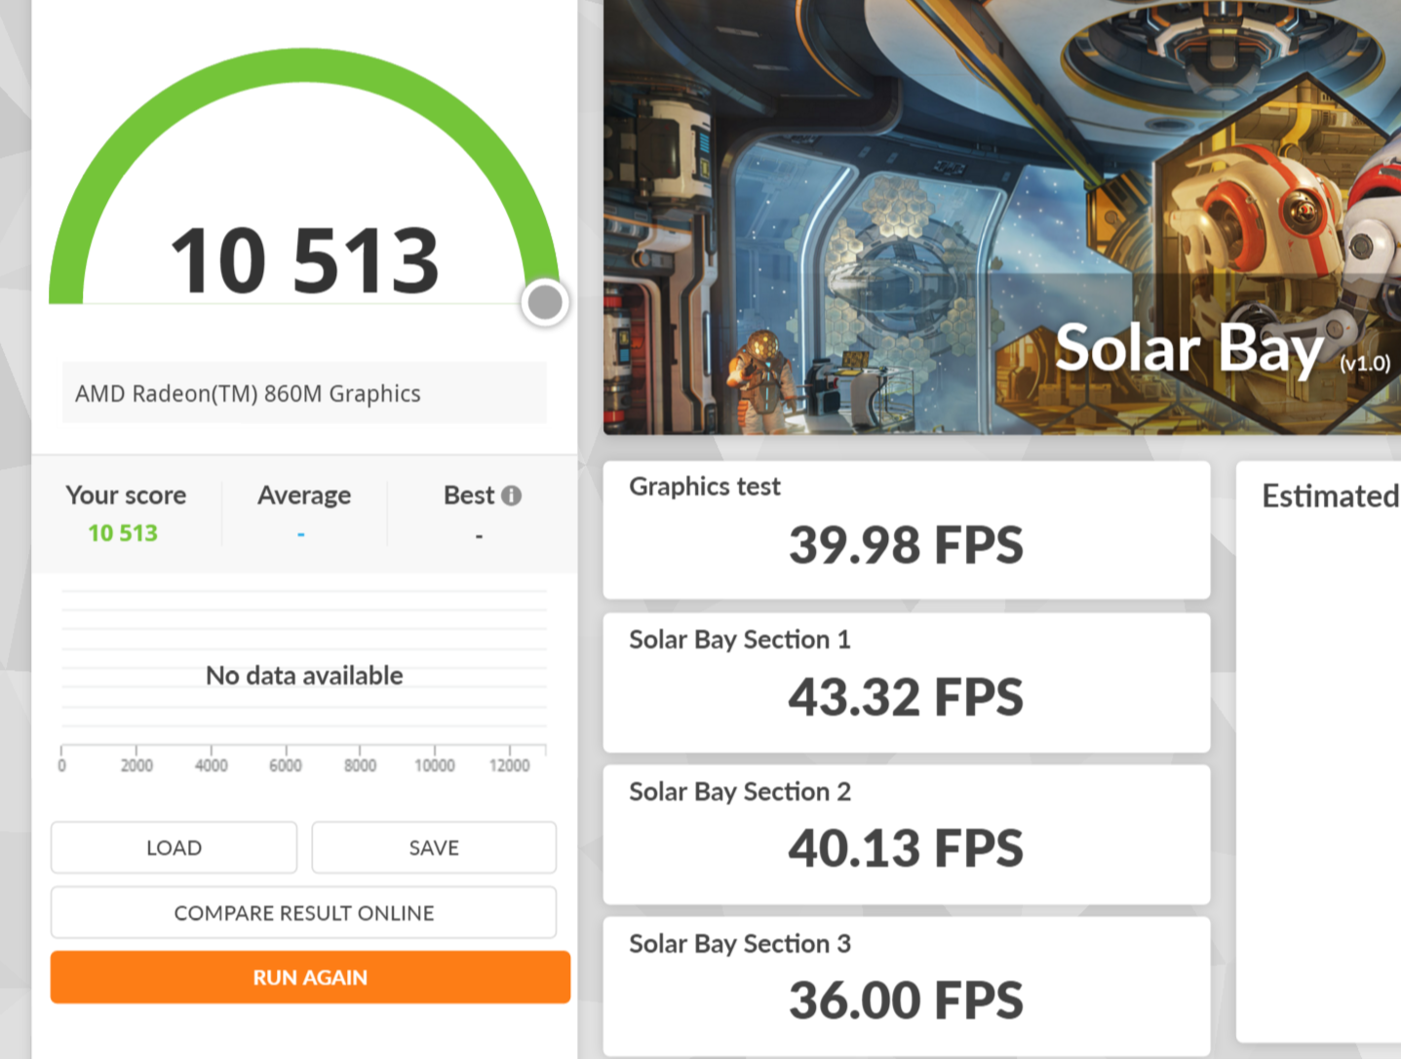Click the LOAD button
The image size is (1401, 1059).
(174, 847)
